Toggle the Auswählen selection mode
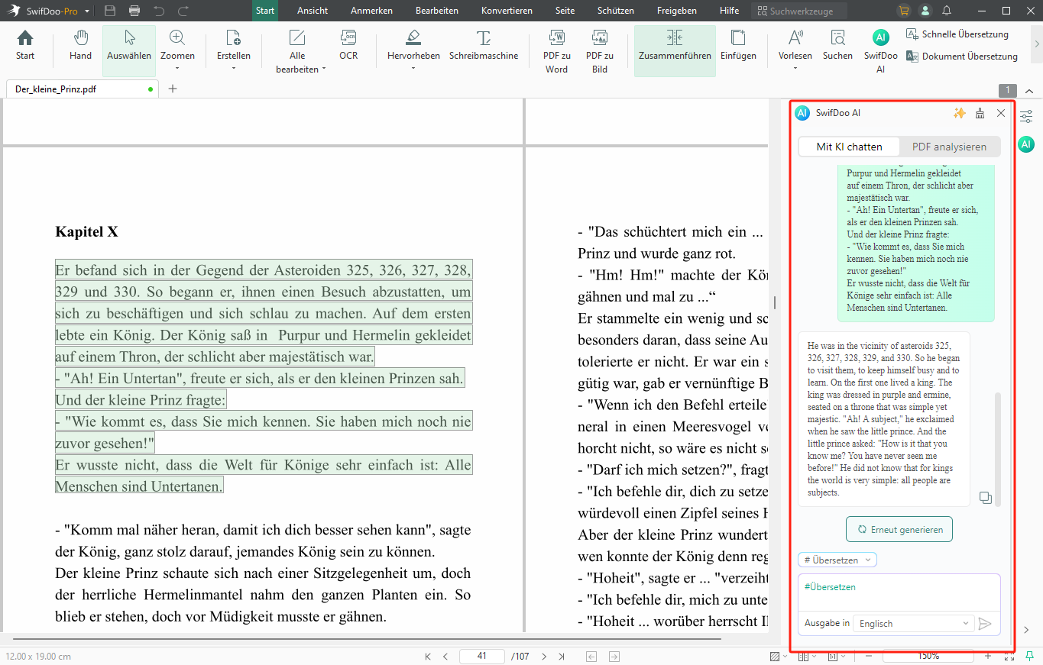The width and height of the screenshot is (1043, 665). click(129, 46)
